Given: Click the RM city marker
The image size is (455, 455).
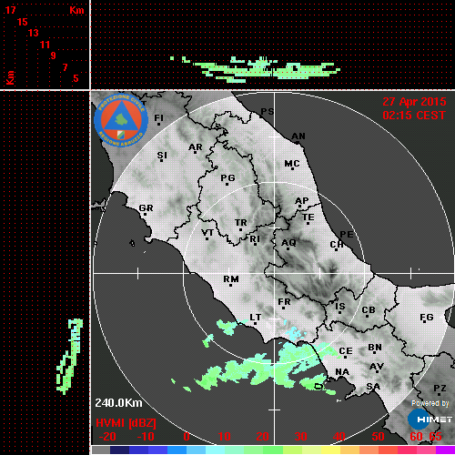Looking at the screenshot, I should pyautogui.click(x=231, y=286).
